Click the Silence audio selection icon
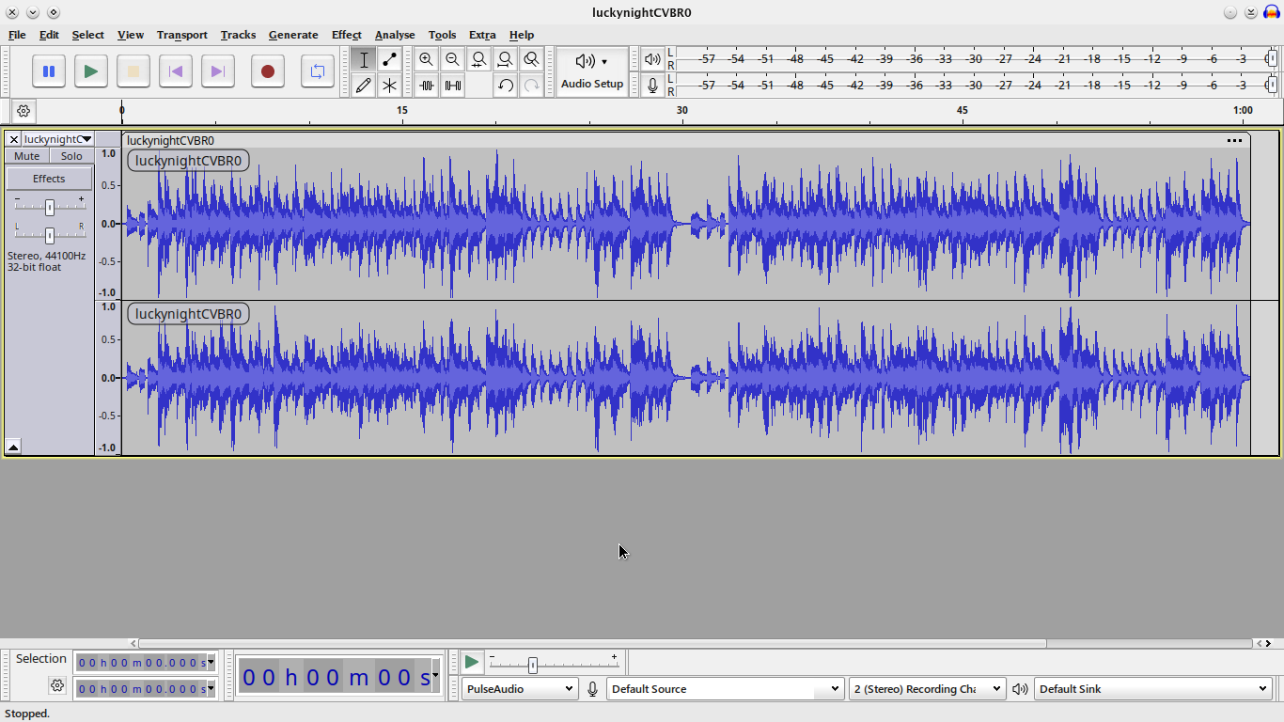The image size is (1284, 722). [453, 86]
